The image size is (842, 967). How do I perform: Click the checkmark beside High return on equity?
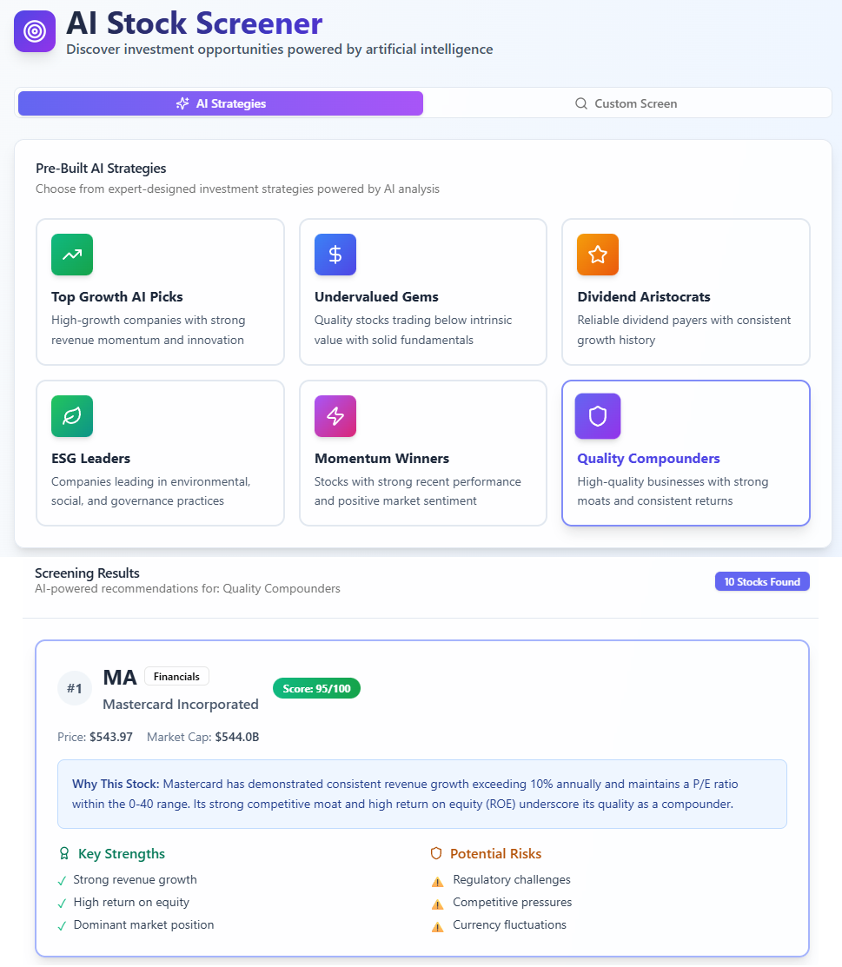(62, 904)
